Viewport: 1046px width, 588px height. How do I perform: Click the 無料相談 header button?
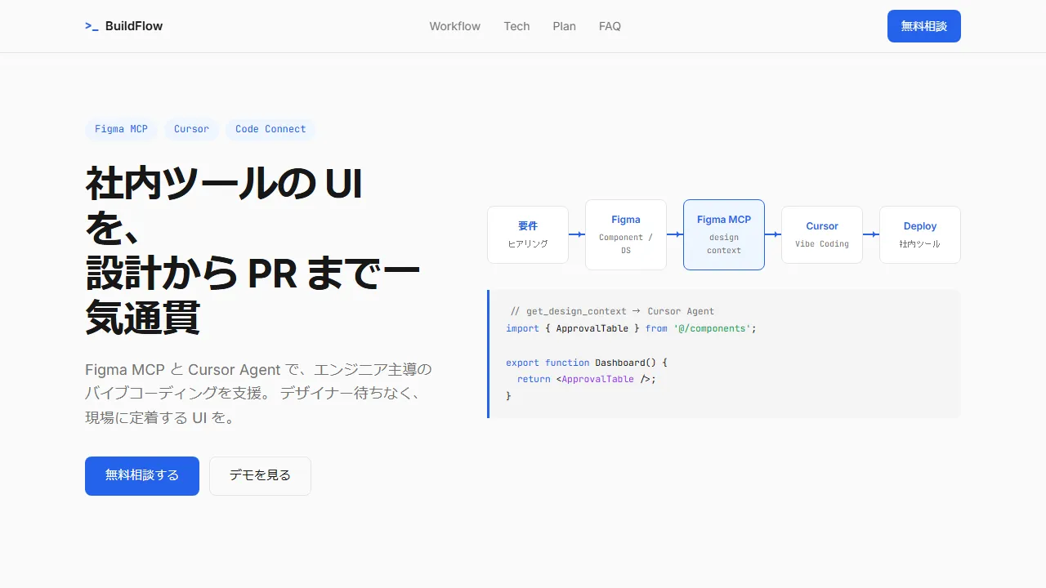click(x=924, y=26)
